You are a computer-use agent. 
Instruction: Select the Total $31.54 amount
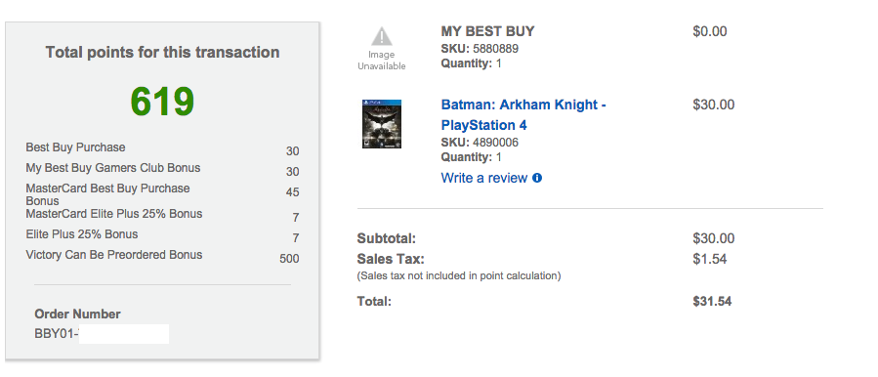712,302
